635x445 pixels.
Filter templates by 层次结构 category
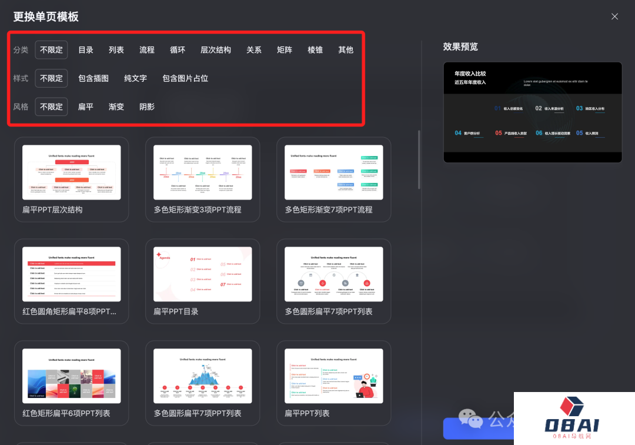click(x=216, y=50)
